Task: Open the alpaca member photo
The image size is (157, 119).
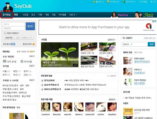Action: (x=79, y=107)
